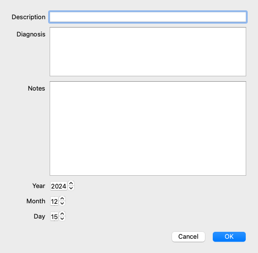
Task: Lower the Day value using down arrow
Action: point(62,219)
